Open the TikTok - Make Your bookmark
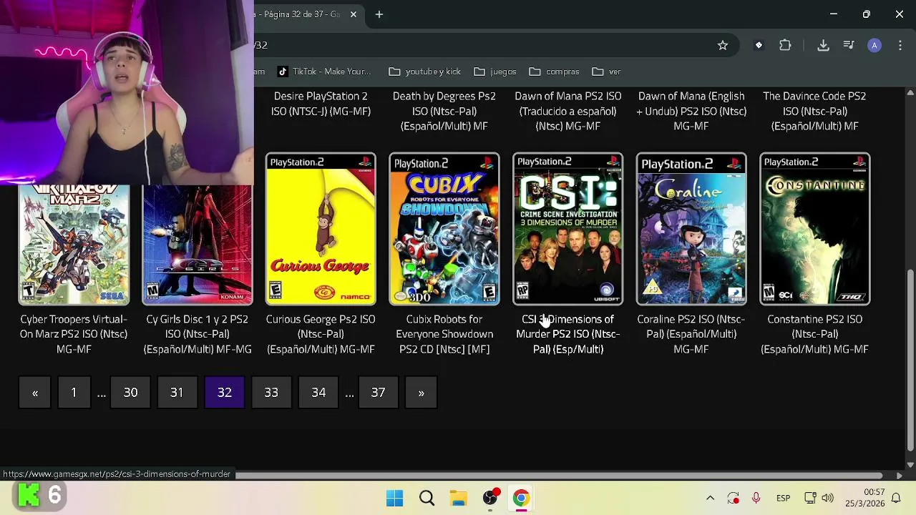The image size is (916, 515). click(324, 72)
